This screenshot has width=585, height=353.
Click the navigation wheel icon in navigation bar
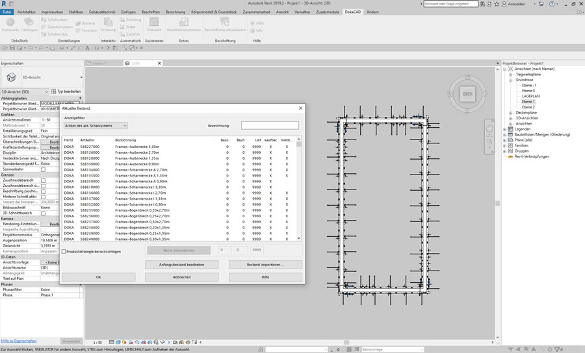pyautogui.click(x=489, y=128)
